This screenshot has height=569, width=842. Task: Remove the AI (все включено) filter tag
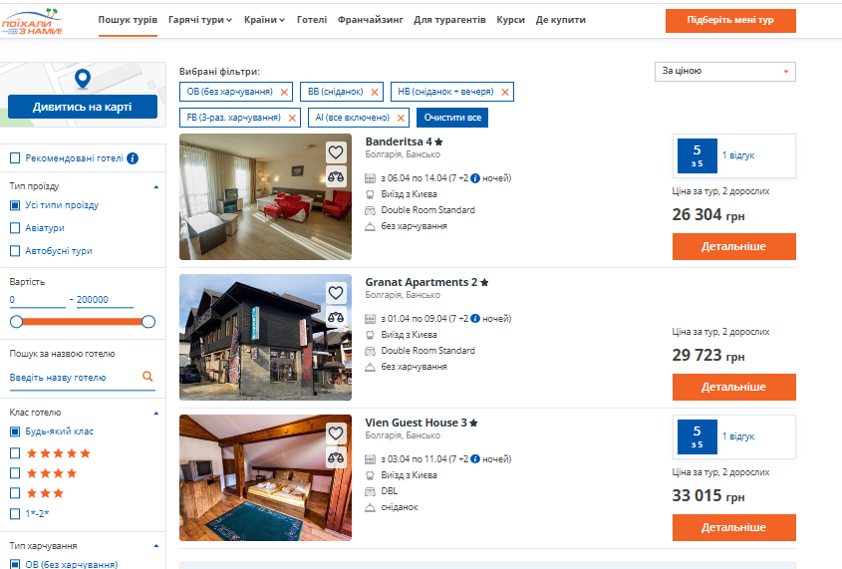tap(401, 118)
